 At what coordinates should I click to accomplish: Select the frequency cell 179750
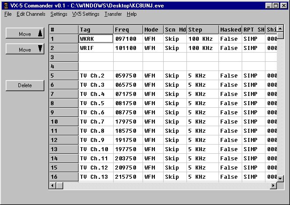point(128,121)
